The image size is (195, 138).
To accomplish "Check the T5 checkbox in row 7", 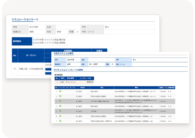I will (73, 121).
